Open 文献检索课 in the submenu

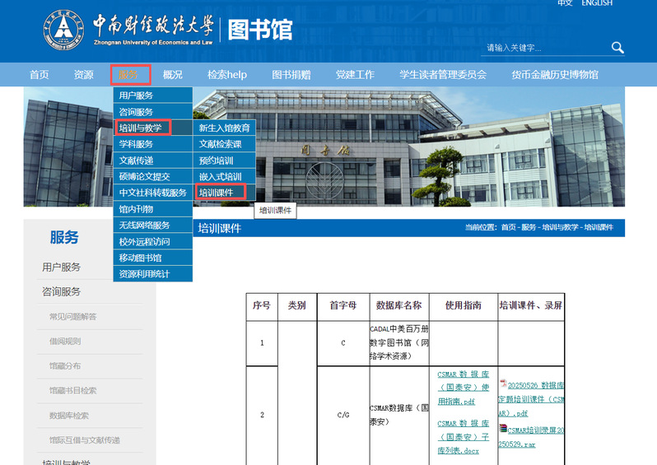pos(221,144)
